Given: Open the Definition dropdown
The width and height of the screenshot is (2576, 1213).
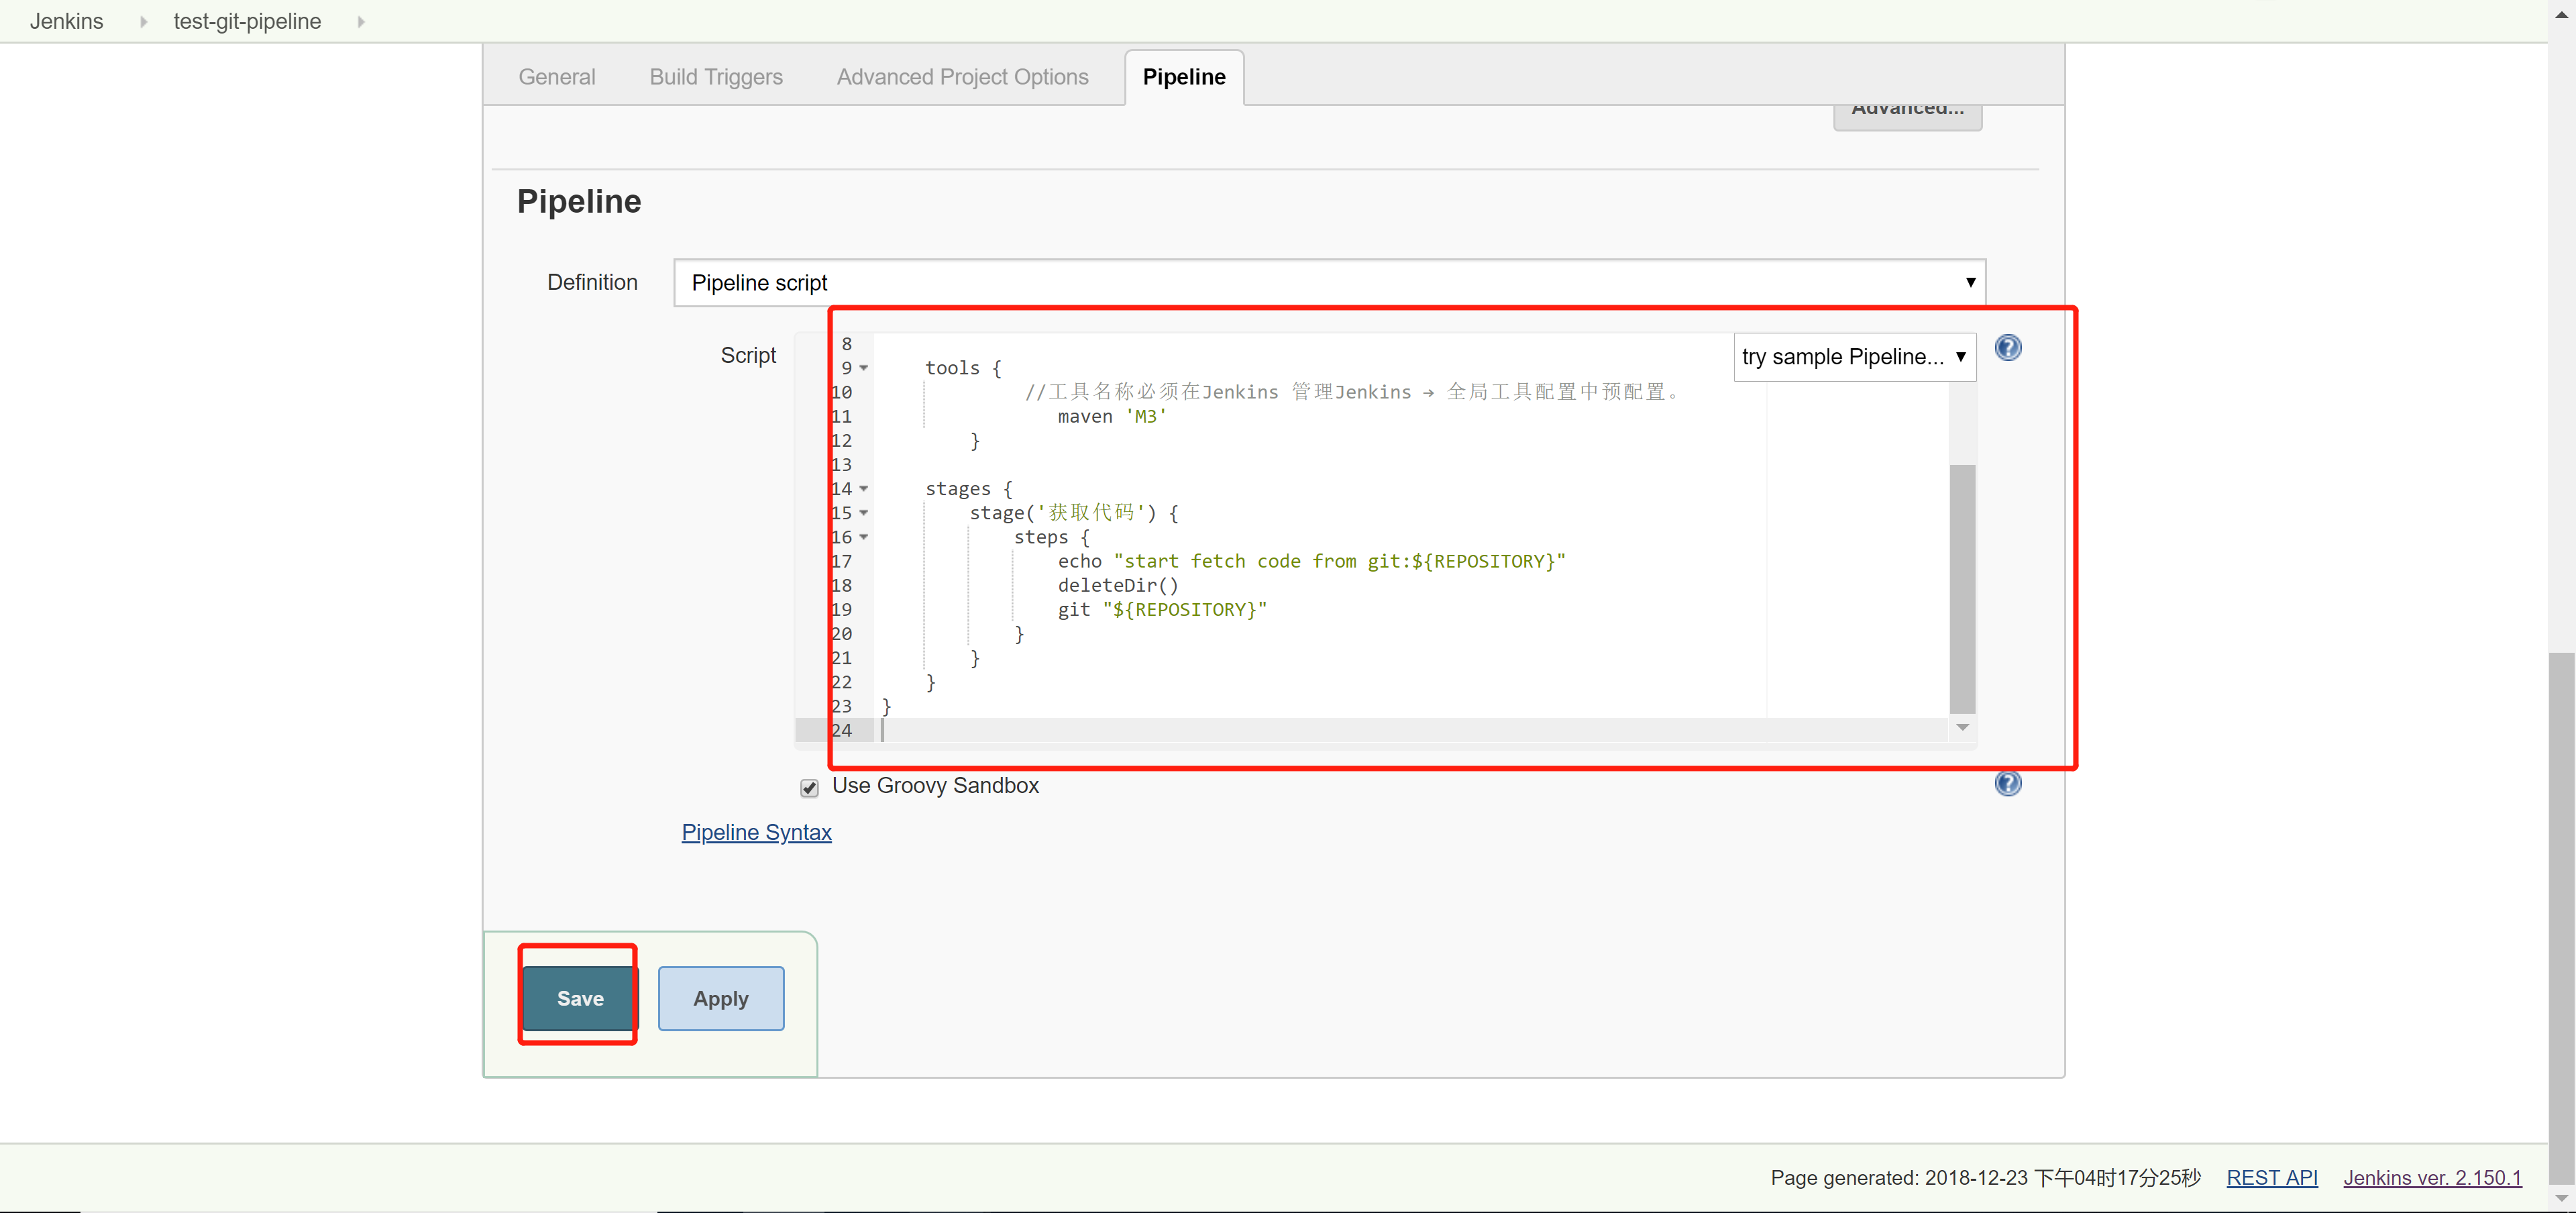Looking at the screenshot, I should (1329, 283).
